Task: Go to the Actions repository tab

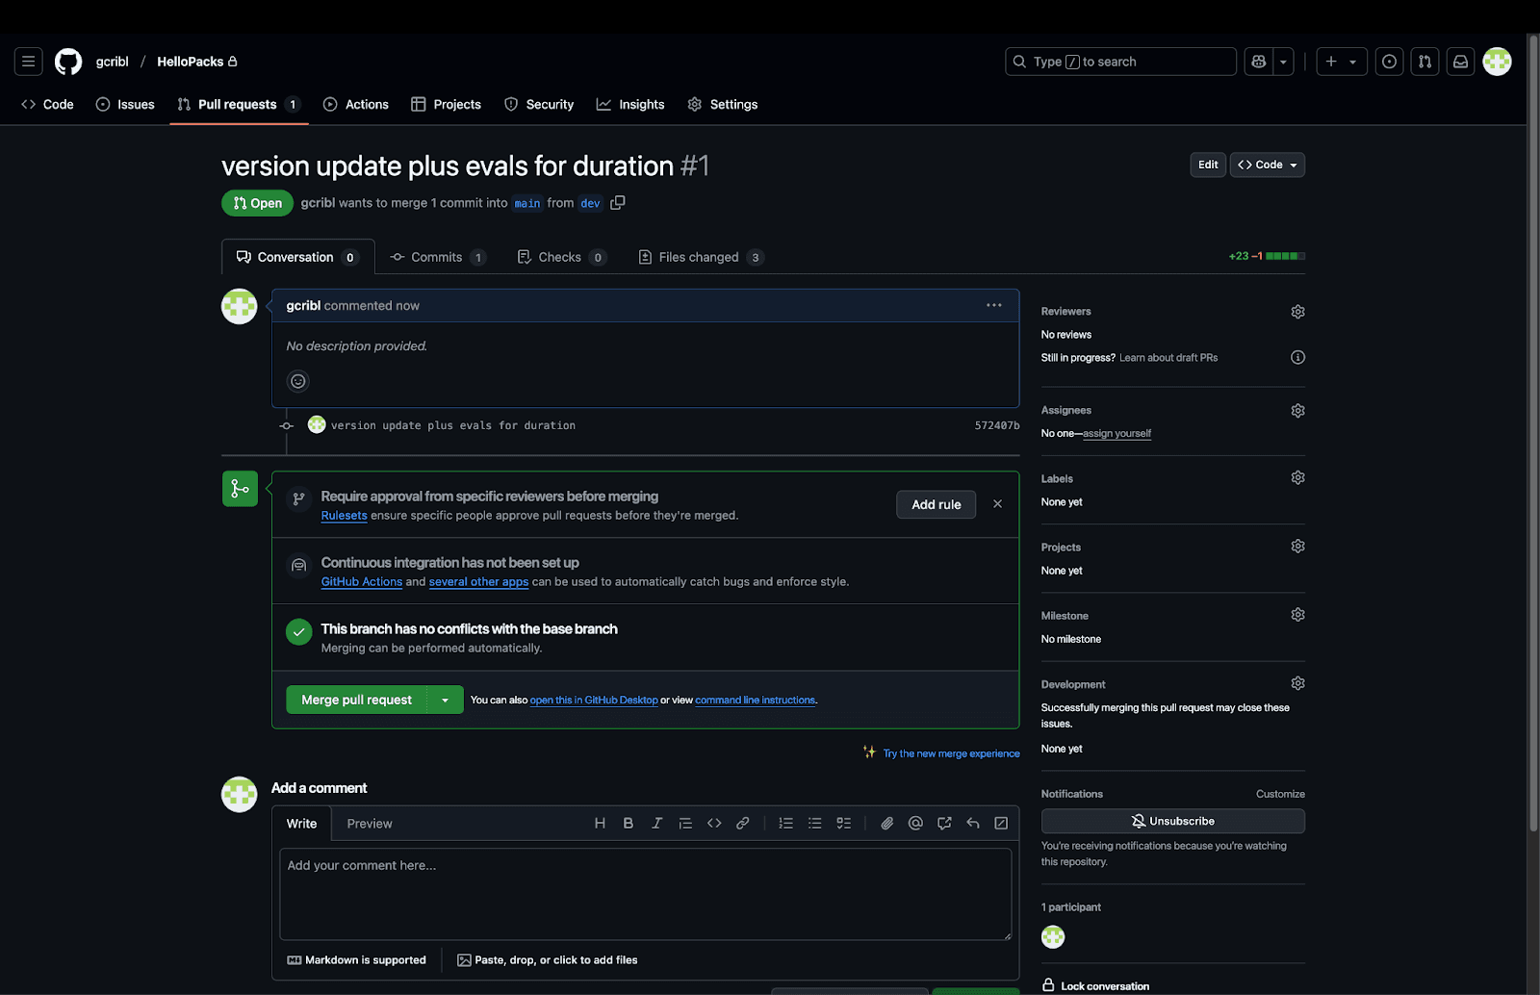Action: click(x=356, y=104)
